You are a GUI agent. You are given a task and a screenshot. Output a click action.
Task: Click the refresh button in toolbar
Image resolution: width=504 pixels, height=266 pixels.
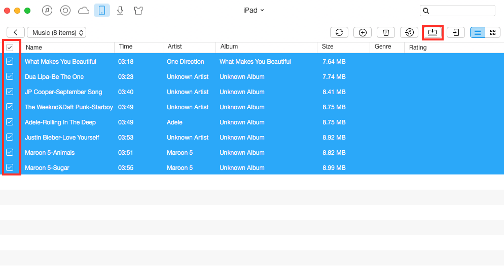tap(339, 32)
